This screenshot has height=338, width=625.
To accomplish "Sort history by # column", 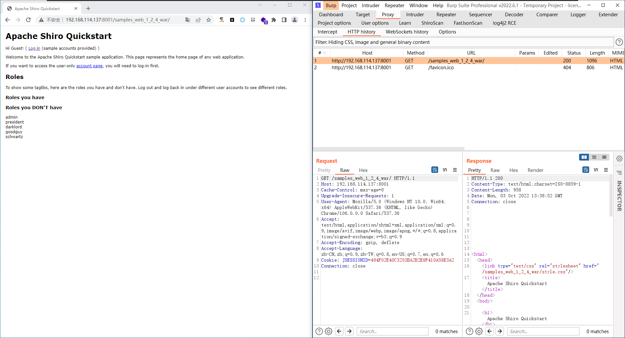I will click(x=322, y=53).
